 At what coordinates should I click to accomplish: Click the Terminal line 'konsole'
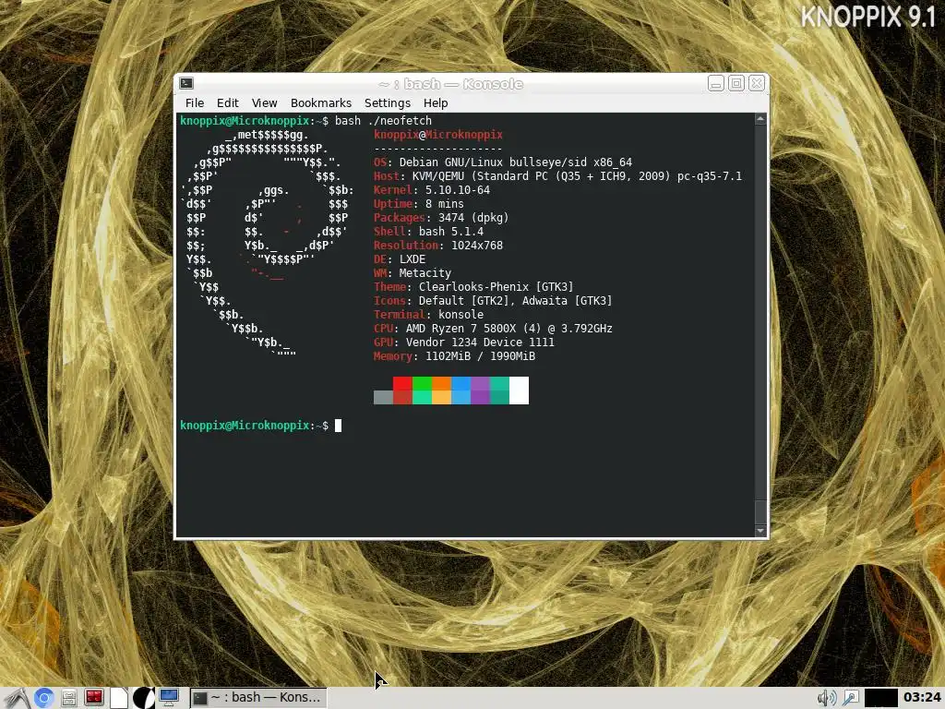[x=428, y=315]
